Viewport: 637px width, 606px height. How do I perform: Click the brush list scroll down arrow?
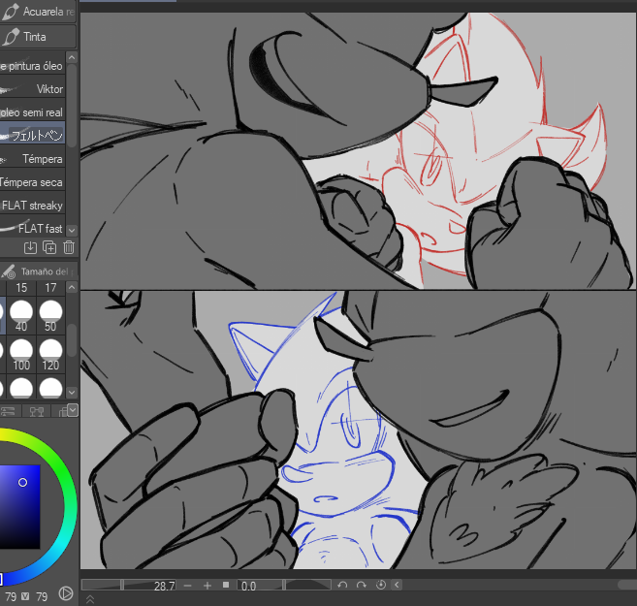tap(72, 231)
